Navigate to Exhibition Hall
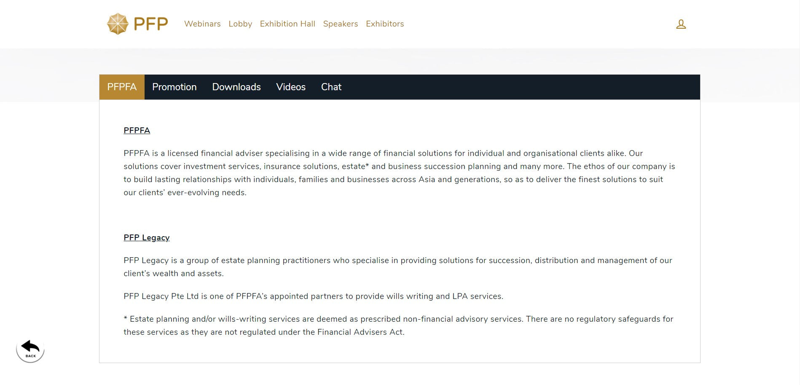Screen dimensions: 800x385 point(287,24)
